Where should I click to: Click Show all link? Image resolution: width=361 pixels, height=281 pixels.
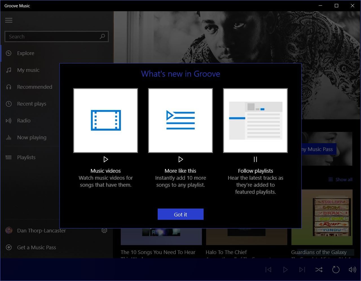[344, 179]
